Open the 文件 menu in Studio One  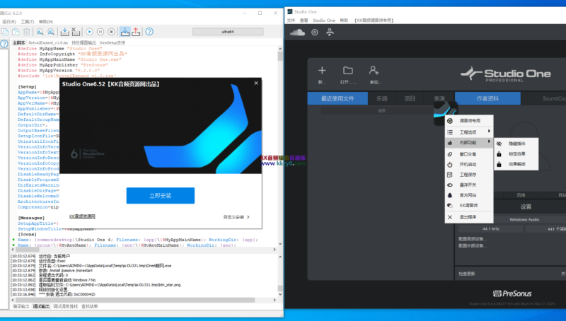(291, 21)
